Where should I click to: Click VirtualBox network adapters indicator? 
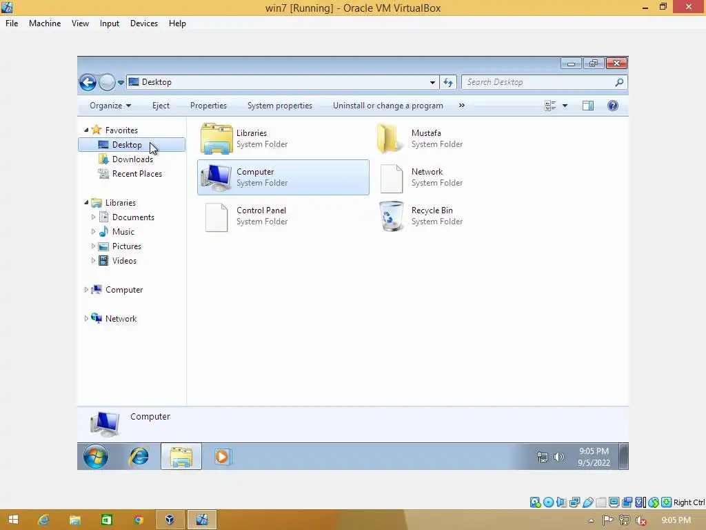(574, 502)
